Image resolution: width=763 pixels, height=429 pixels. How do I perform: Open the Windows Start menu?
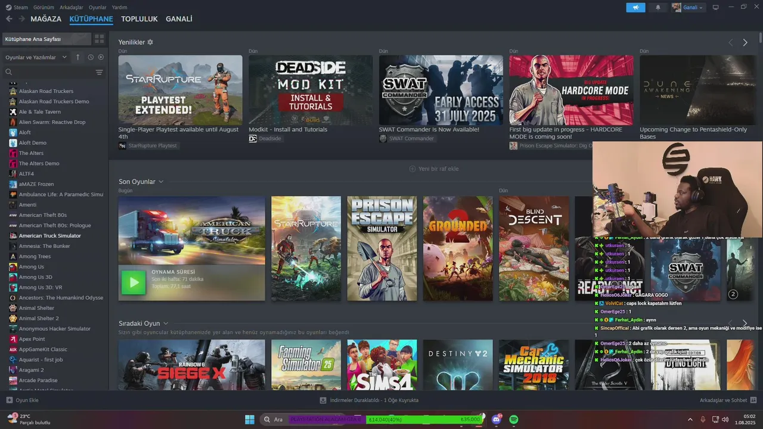pyautogui.click(x=250, y=419)
